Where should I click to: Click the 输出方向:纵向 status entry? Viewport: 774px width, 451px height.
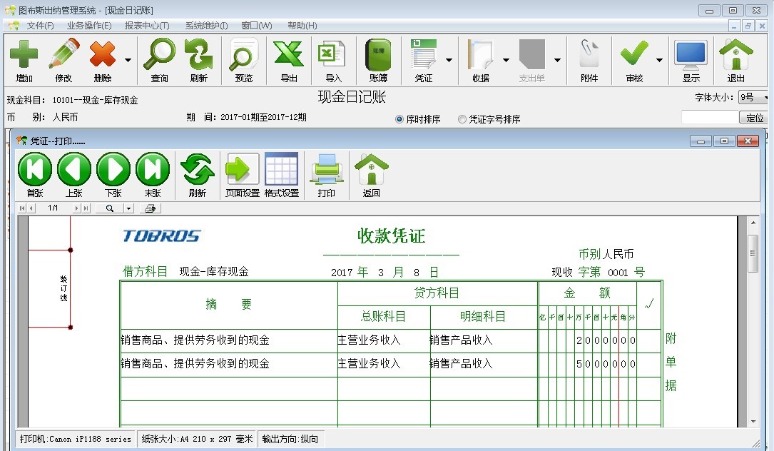point(290,439)
